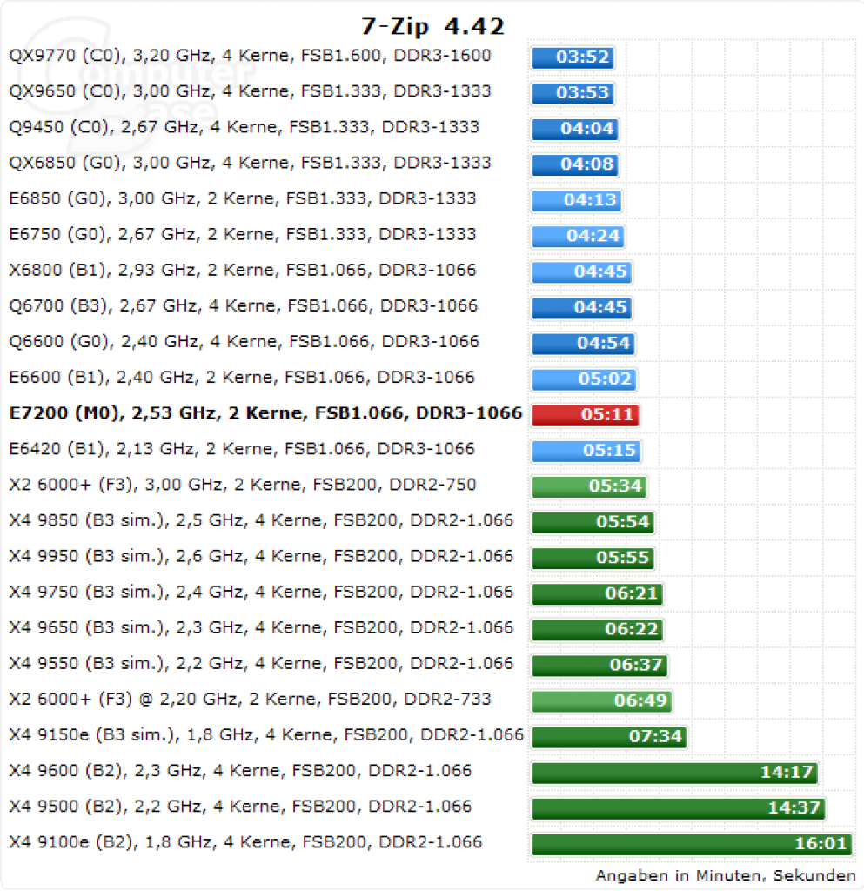The image size is (864, 891).
Task: Click the dark green 06:37 bar
Action: coord(599,666)
